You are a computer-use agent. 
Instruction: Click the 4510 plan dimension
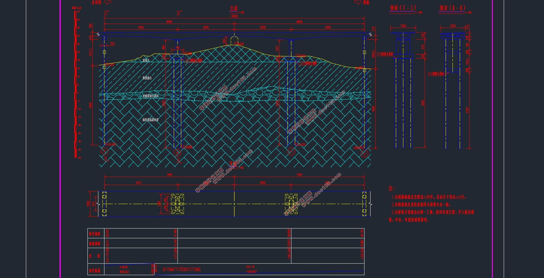coord(138,183)
